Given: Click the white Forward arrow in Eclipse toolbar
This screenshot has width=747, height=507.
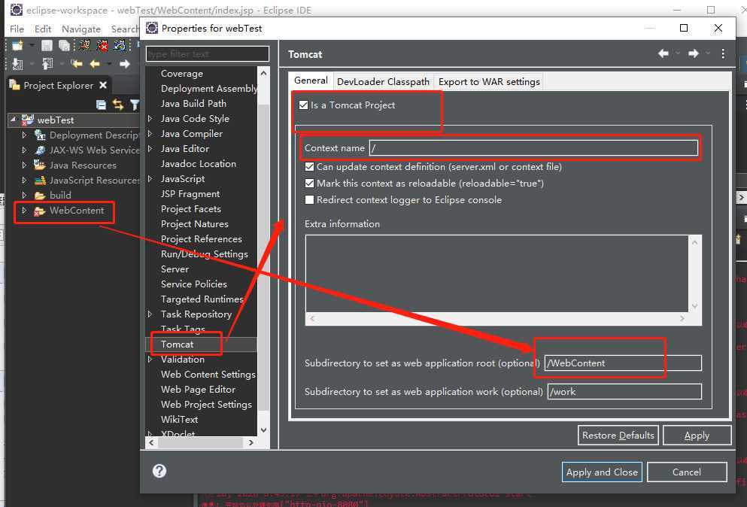Looking at the screenshot, I should (x=125, y=63).
